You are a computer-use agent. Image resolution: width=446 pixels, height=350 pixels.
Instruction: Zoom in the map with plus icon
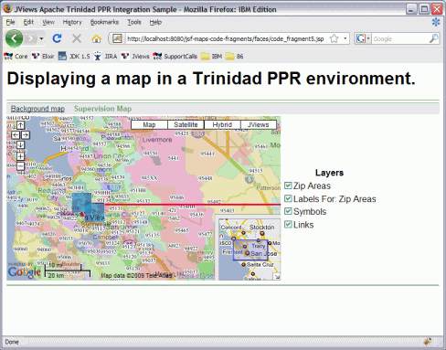20,156
